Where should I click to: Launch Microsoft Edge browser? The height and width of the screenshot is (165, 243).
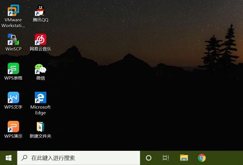[40, 98]
